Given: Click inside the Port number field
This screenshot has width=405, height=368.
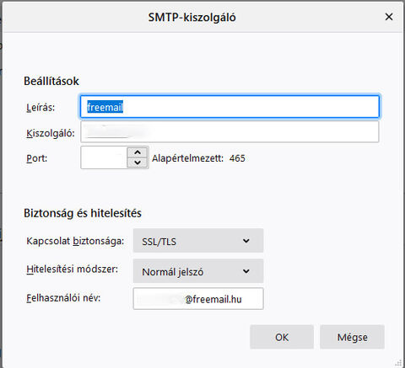Looking at the screenshot, I should (104, 157).
